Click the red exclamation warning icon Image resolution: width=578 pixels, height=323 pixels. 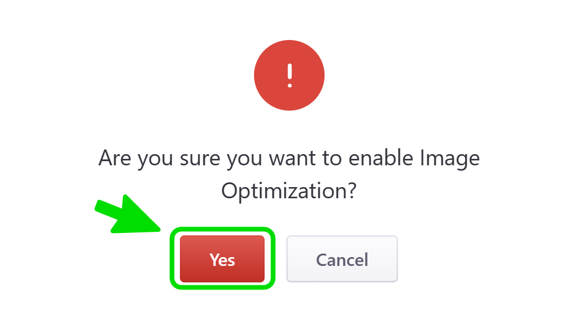(289, 75)
